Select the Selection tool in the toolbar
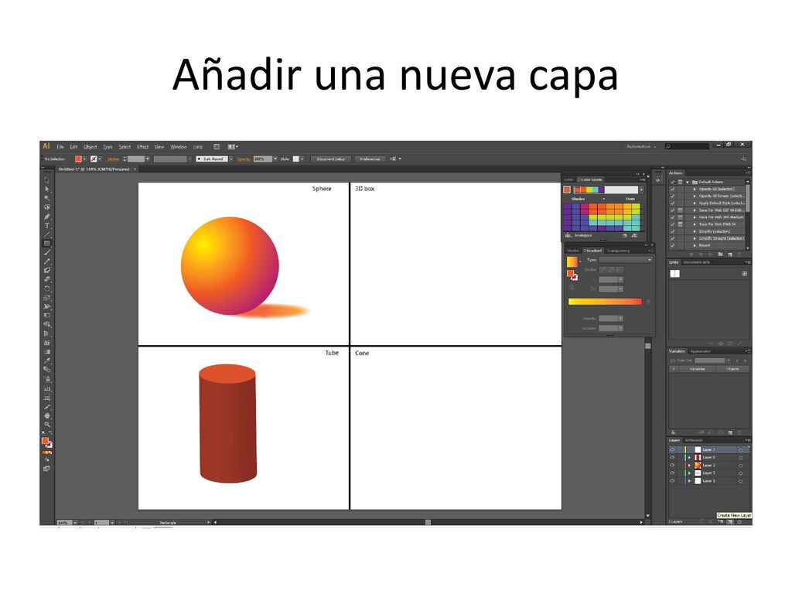This screenshot has width=792, height=594. [47, 179]
